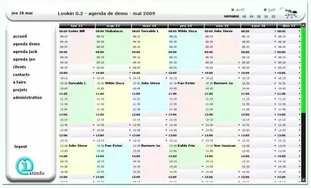Click scrollbar up arrow

(x=303, y=25)
